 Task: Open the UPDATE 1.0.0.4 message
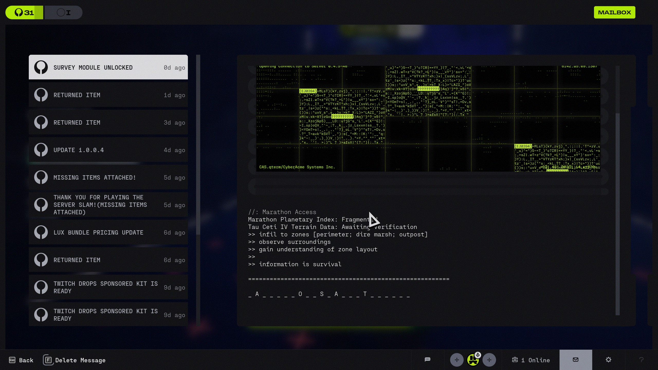tap(108, 150)
